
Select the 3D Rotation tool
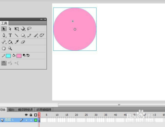(x=23, y=29)
